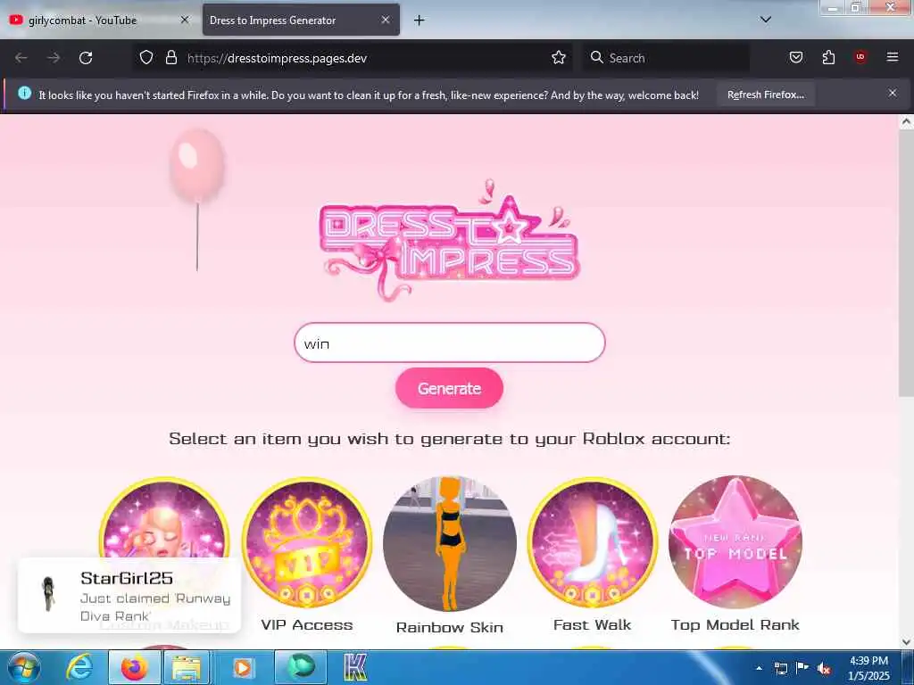This screenshot has width=914, height=685.
Task: Go back using the back arrow
Action: (x=21, y=58)
